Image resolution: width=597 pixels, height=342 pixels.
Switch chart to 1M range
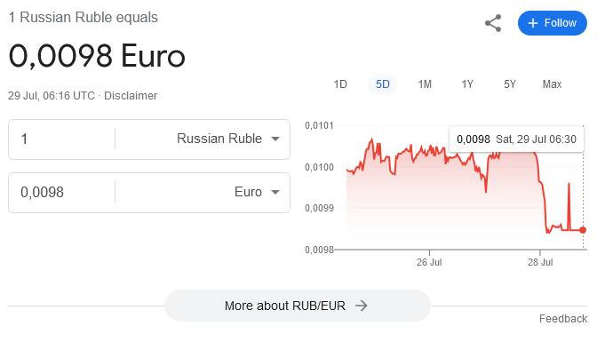coord(425,84)
